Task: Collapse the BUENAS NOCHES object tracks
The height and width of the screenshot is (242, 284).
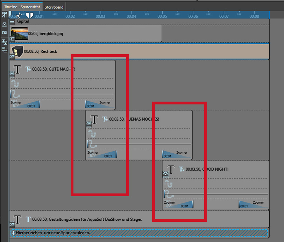Action: (89, 124)
